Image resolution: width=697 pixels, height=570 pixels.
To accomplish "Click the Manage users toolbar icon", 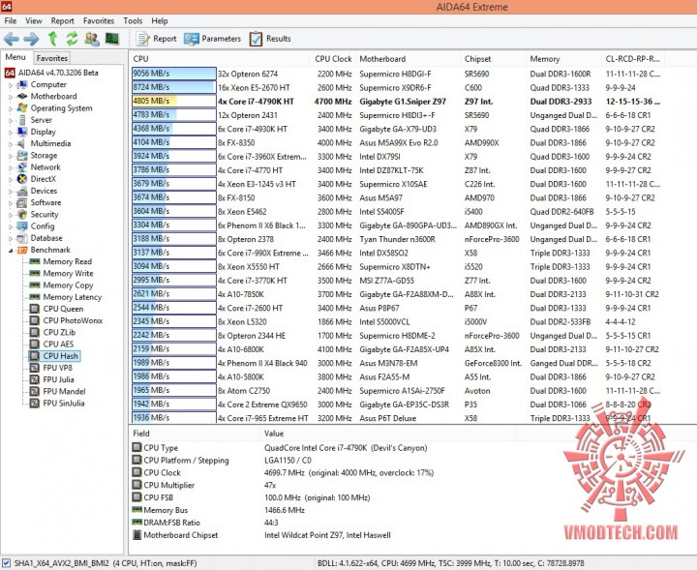I will (x=92, y=39).
